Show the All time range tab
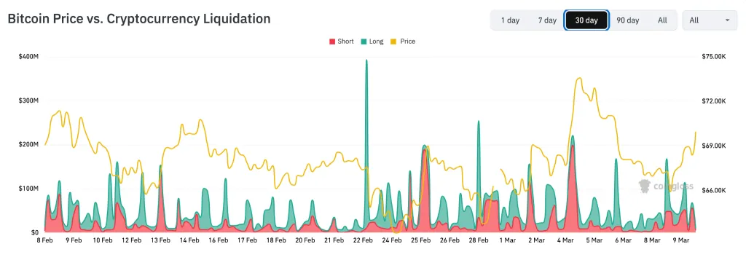This screenshot has height=268, width=746. 662,20
